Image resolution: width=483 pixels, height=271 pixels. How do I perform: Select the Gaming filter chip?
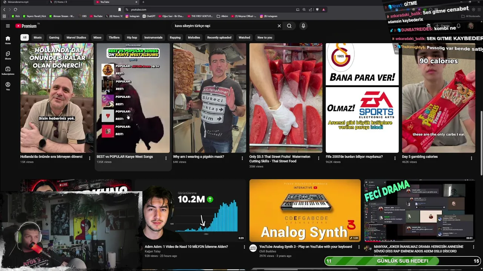tap(54, 37)
